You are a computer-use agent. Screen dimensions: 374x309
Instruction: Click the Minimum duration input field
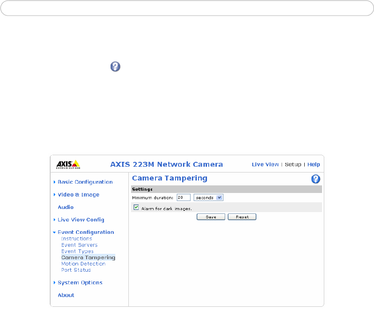(x=183, y=197)
